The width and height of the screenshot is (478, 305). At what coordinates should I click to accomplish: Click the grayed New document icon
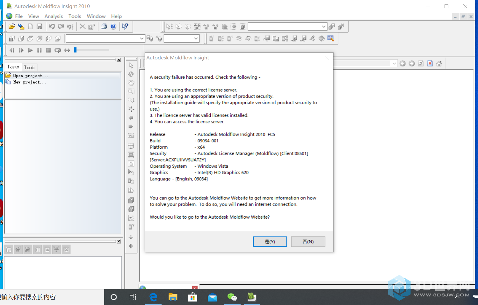(x=30, y=27)
